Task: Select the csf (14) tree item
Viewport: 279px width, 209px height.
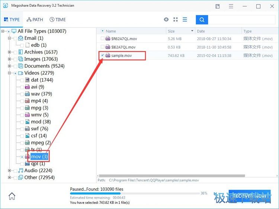Action: click(39, 135)
